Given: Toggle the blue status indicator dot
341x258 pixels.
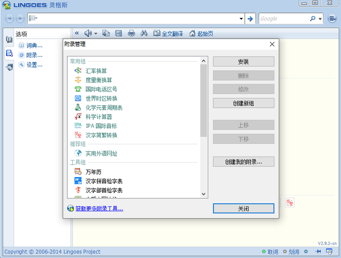Looking at the screenshot, I should point(306,251).
